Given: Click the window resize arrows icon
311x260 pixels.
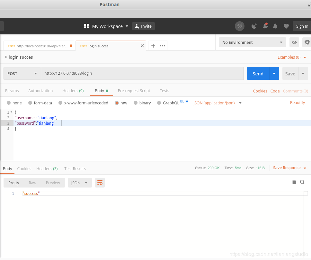Looking at the screenshot, I should pyautogui.click(x=309, y=5).
